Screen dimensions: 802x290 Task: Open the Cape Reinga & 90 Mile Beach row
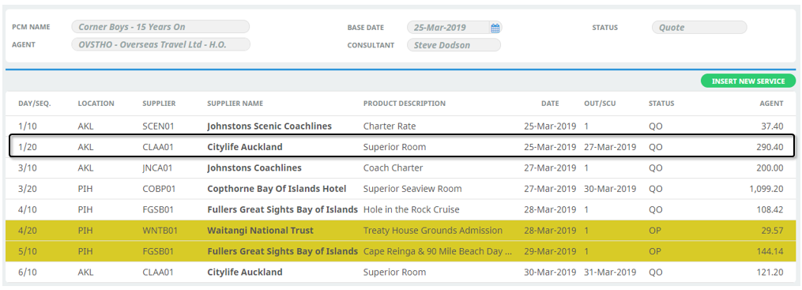tap(401, 251)
